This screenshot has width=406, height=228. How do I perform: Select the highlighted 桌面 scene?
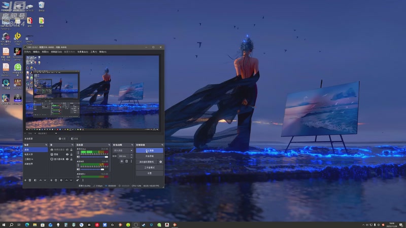(36, 149)
